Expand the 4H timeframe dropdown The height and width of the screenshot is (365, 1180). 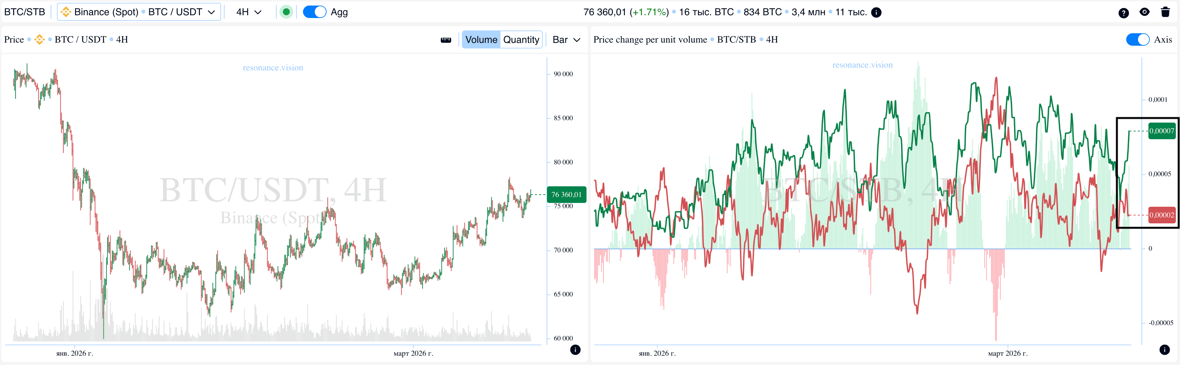pos(249,12)
